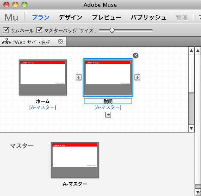Screen dimensions: 201x196
Task: Add child page below 説明
Action: pos(108,114)
